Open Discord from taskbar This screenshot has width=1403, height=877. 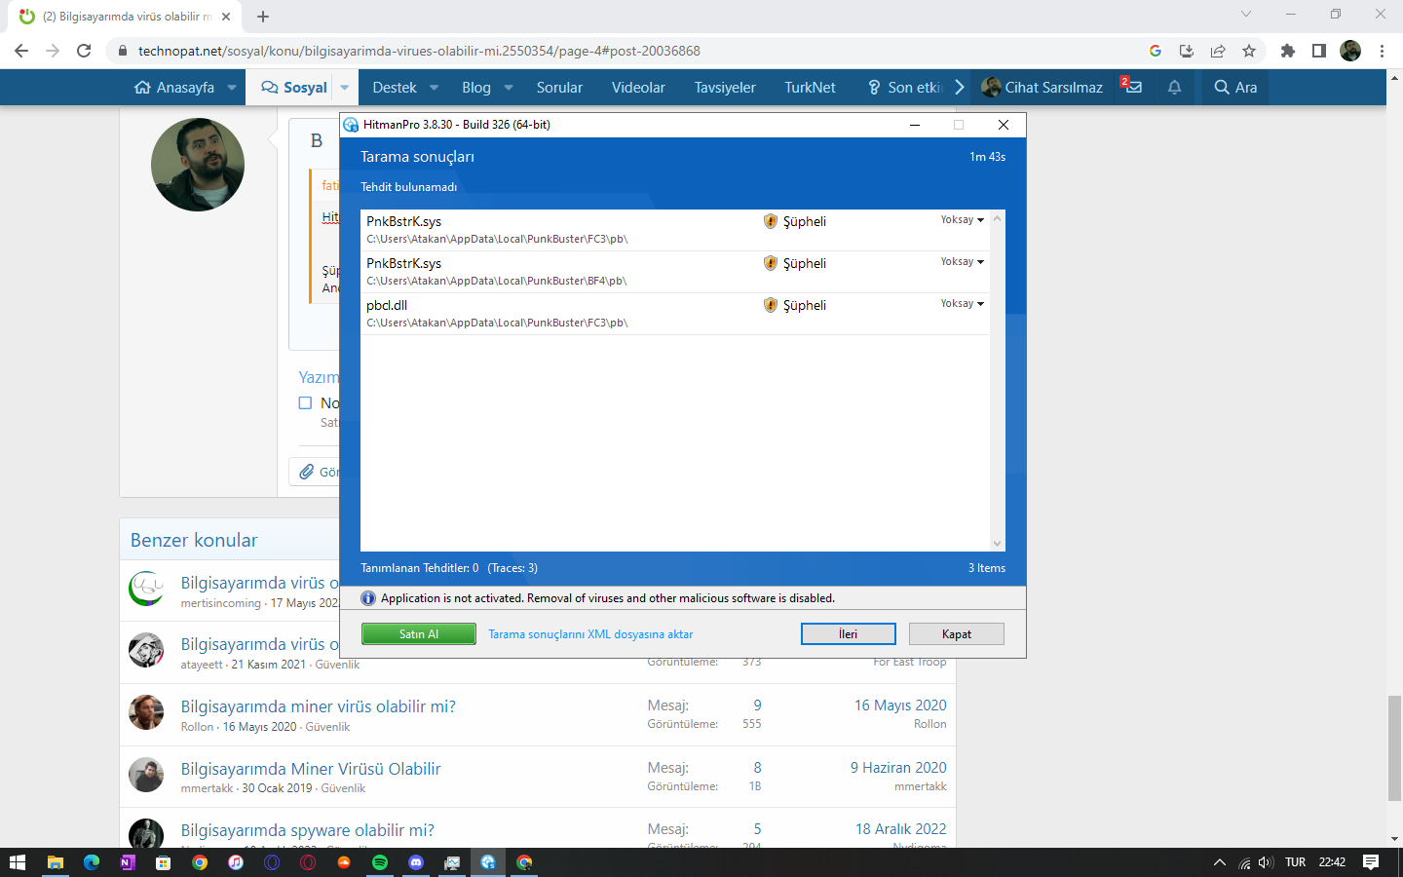click(416, 862)
